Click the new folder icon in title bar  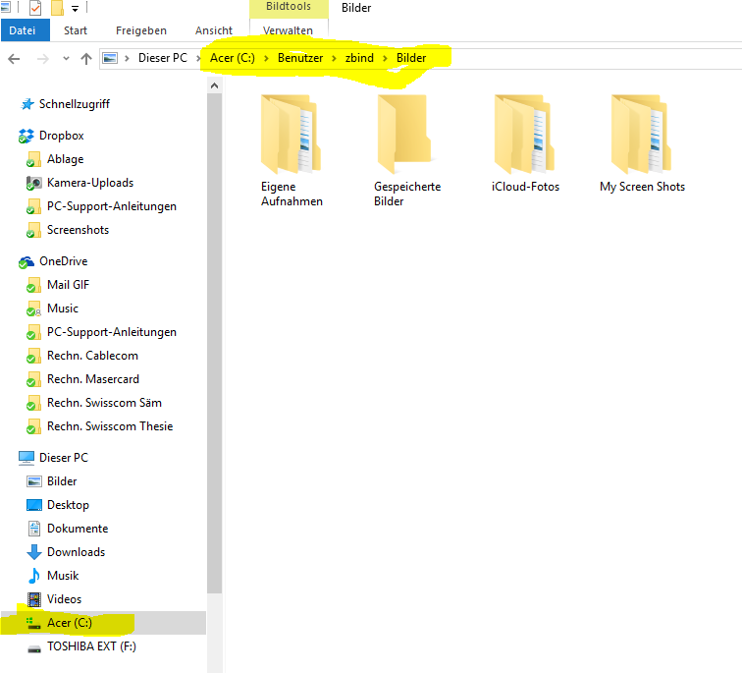[57, 8]
